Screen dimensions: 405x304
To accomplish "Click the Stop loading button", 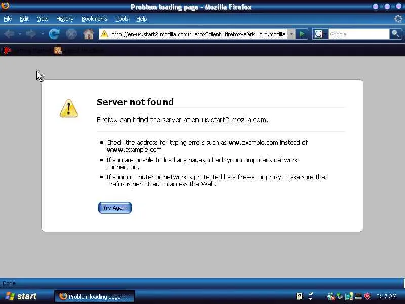I will pyautogui.click(x=71, y=34).
